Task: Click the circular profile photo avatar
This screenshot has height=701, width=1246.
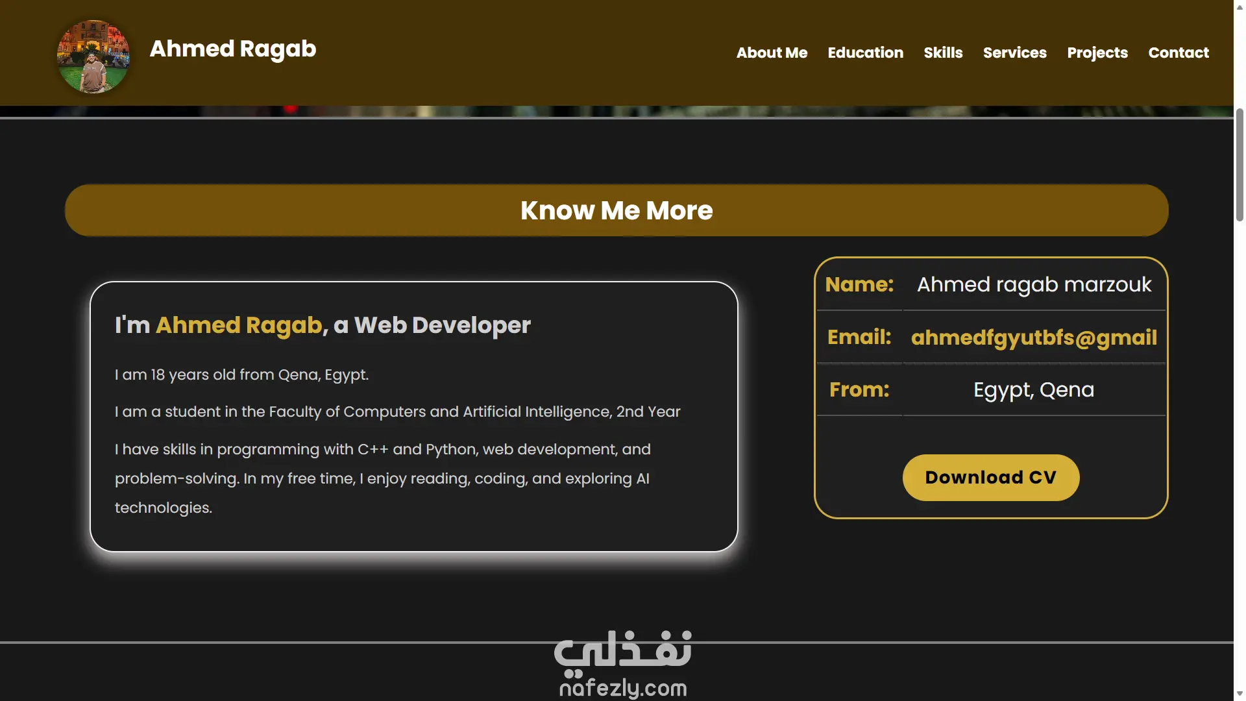Action: [x=93, y=56]
